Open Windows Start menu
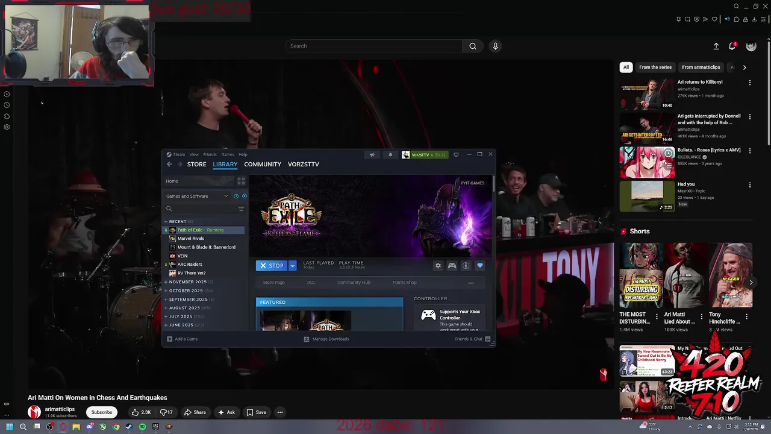 click(10, 427)
